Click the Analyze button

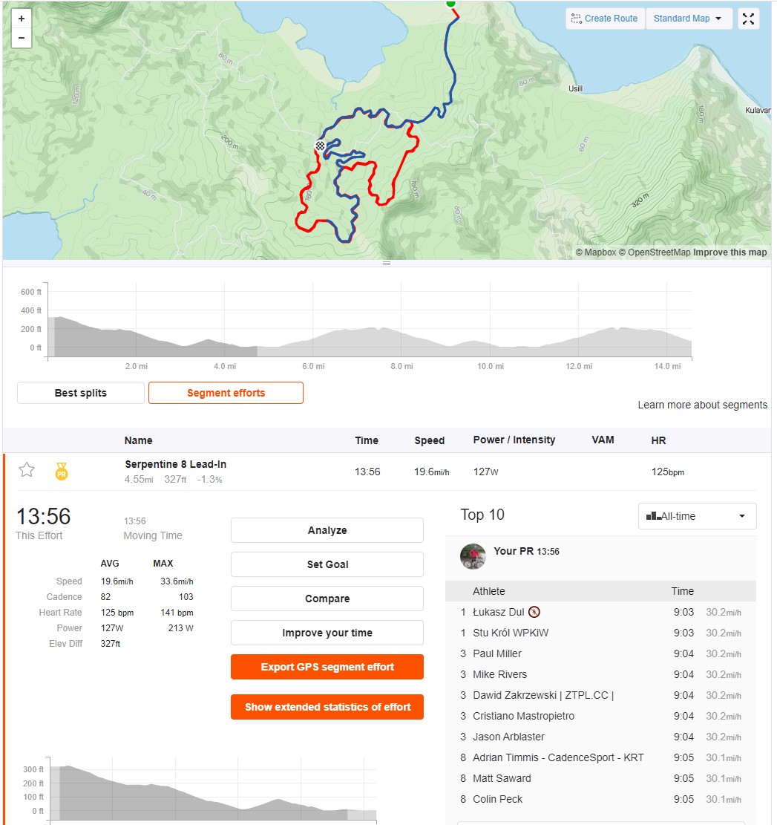click(327, 530)
